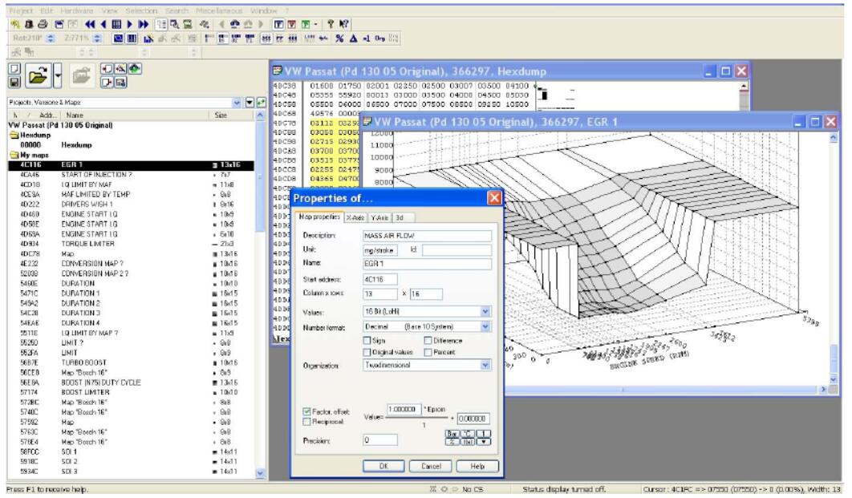Open the Organization dropdown
The height and width of the screenshot is (498, 852).
(x=485, y=365)
